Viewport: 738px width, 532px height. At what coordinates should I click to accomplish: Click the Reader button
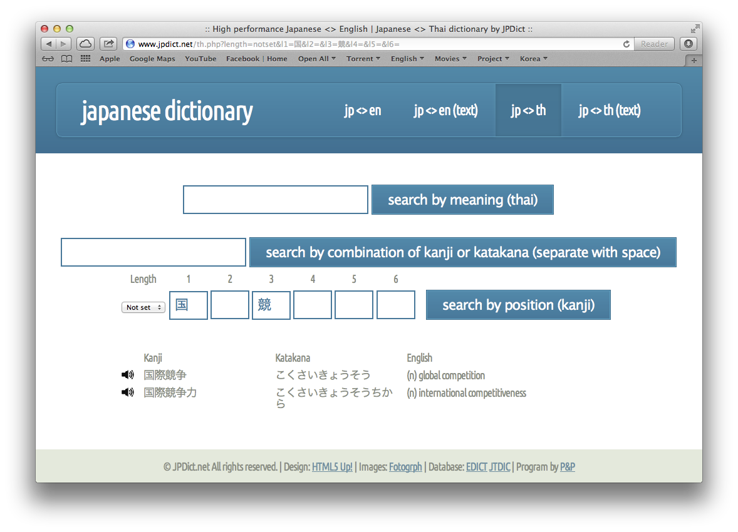pos(654,44)
